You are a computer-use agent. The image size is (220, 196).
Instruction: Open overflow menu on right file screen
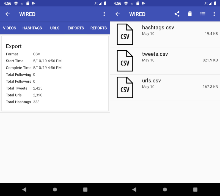point(214,14)
